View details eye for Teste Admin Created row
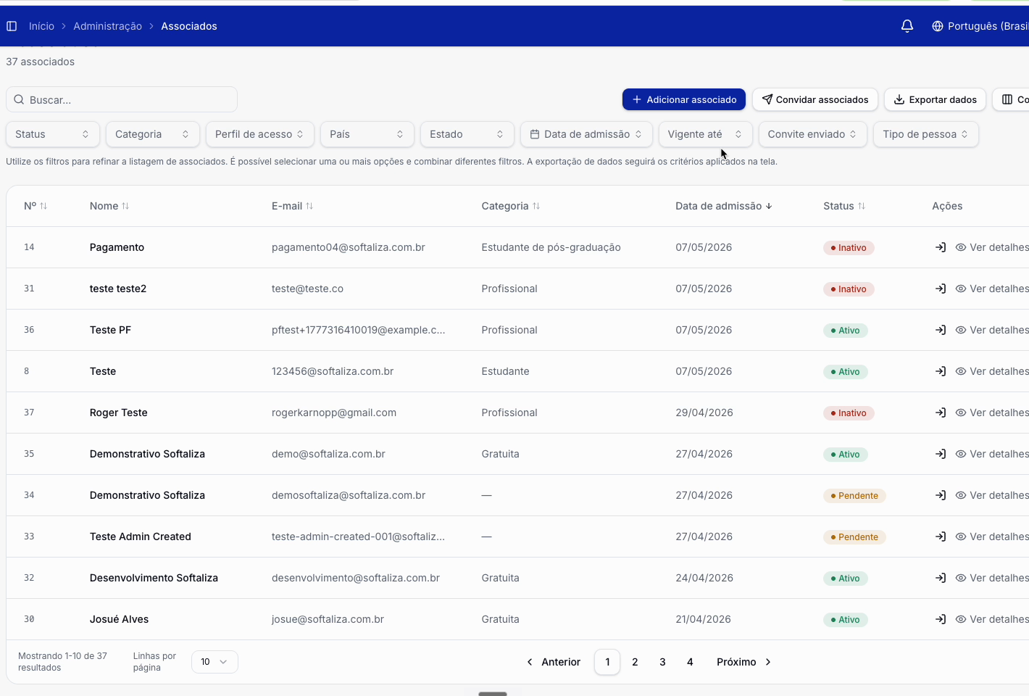This screenshot has height=696, width=1029. (x=961, y=536)
